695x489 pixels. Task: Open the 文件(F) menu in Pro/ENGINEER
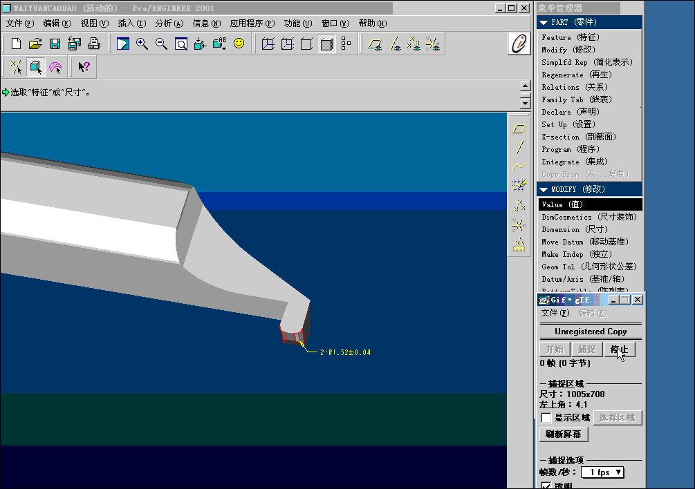tap(20, 23)
